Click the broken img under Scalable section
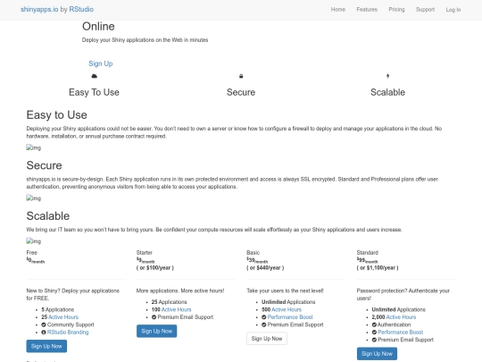Image resolution: width=482 pixels, height=362 pixels. [34, 241]
